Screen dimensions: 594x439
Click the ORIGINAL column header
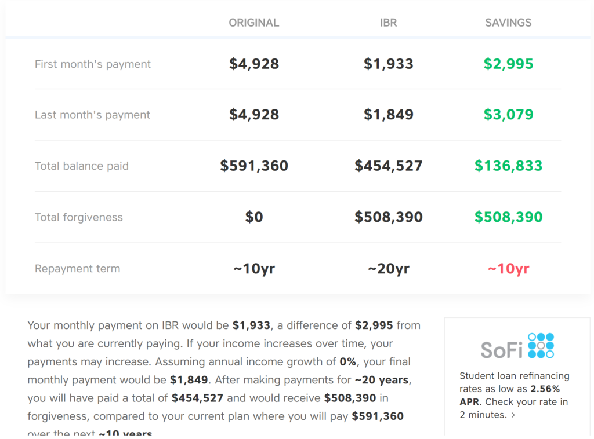click(253, 23)
